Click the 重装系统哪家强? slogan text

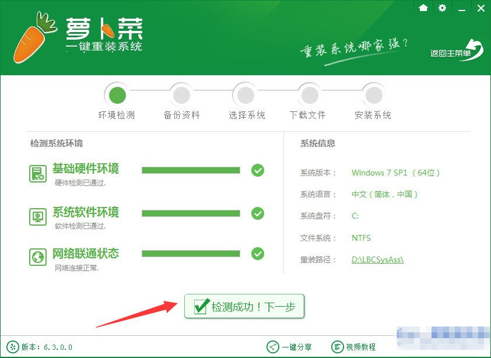[354, 48]
